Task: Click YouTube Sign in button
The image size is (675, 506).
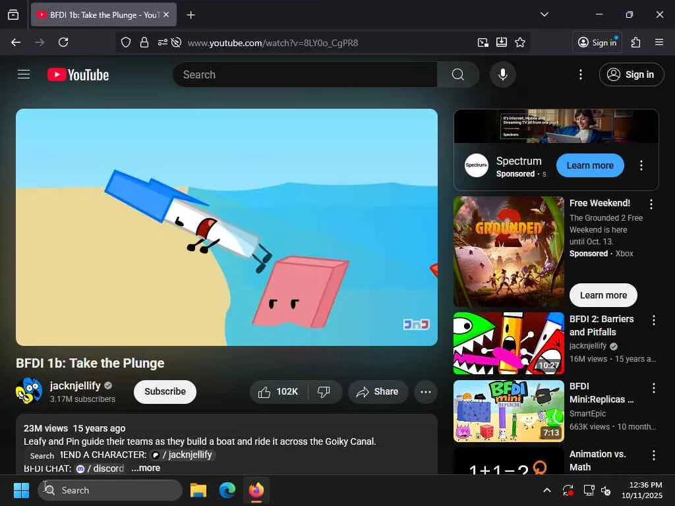Action: tap(631, 74)
